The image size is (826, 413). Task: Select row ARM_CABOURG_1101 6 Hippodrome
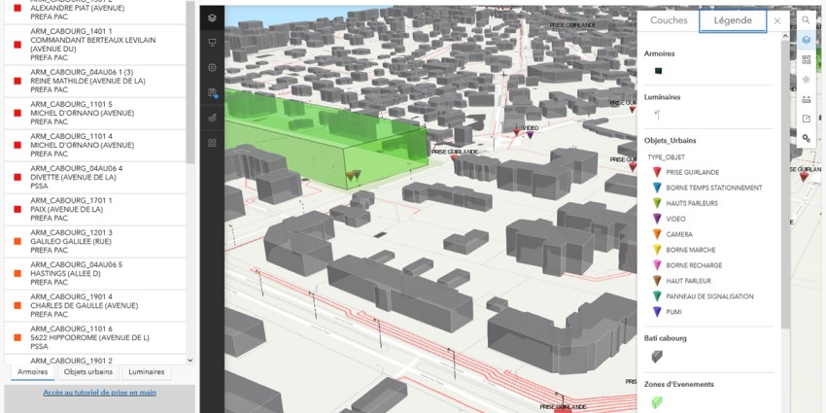coord(95,338)
